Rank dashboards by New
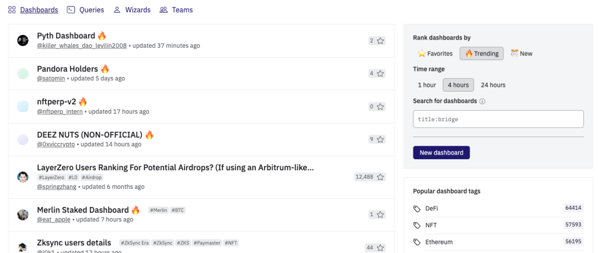This screenshot has height=253, width=598. point(521,54)
